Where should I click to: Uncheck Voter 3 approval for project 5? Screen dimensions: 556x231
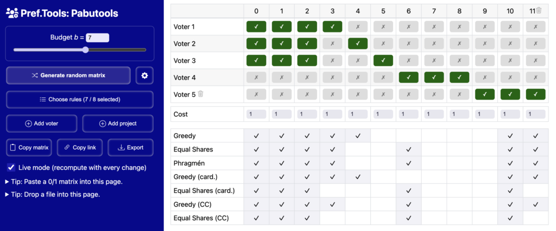pos(383,61)
